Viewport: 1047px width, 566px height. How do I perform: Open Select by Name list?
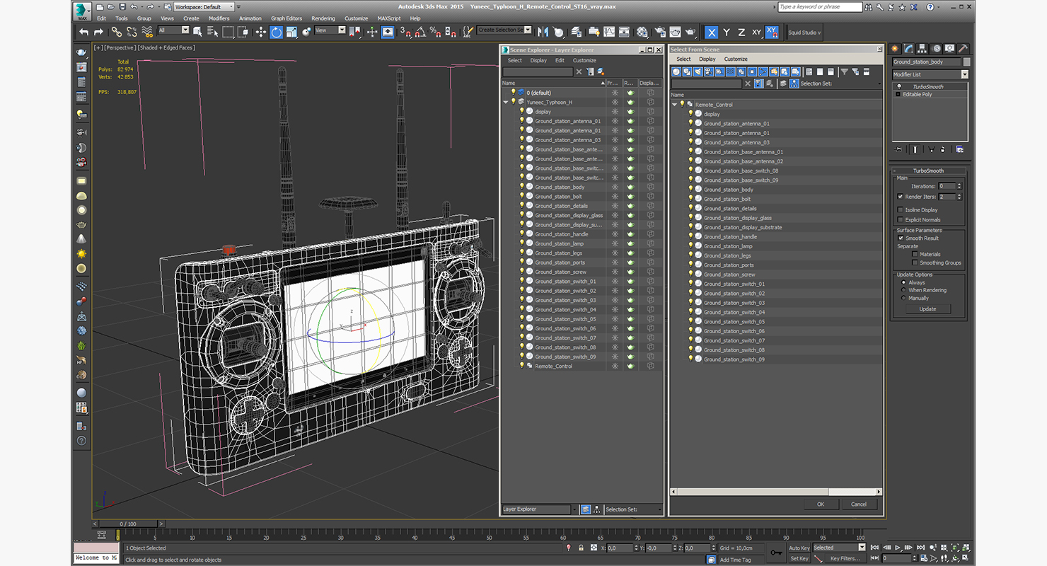pos(212,32)
